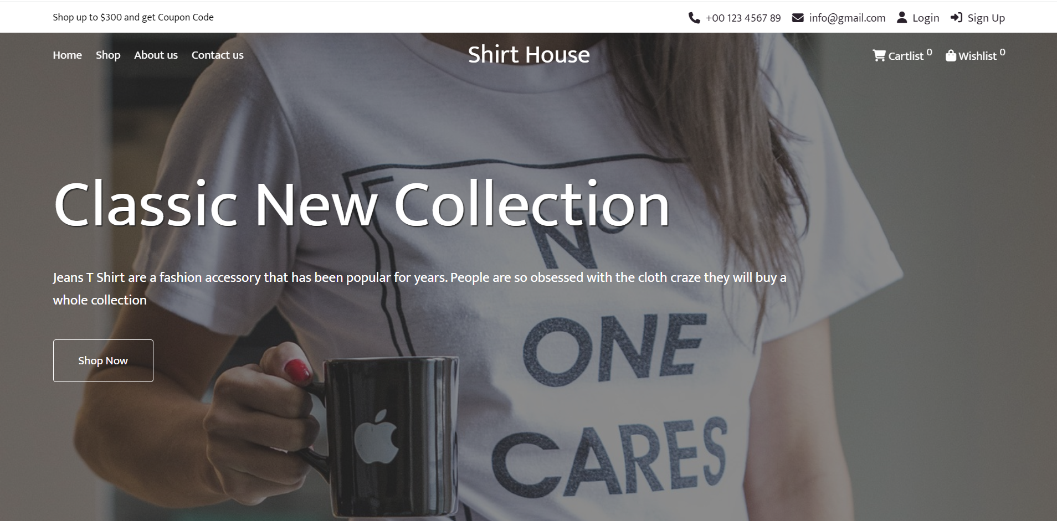The width and height of the screenshot is (1057, 521).
Task: Click the shopping cart icon
Action: (x=879, y=55)
